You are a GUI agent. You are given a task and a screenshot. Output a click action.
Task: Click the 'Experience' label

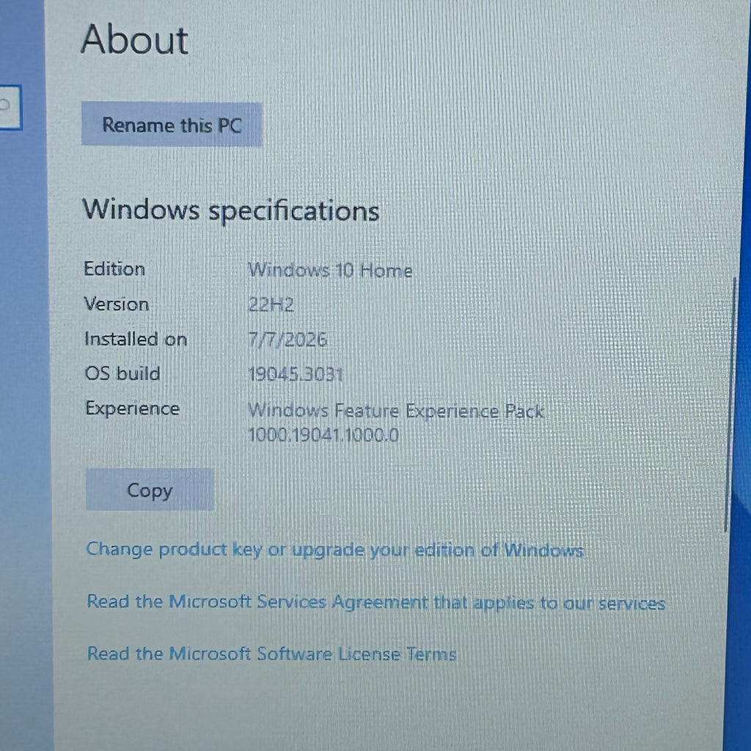133,409
